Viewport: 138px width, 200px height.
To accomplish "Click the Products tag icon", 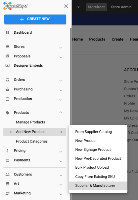I will coord(8,113).
